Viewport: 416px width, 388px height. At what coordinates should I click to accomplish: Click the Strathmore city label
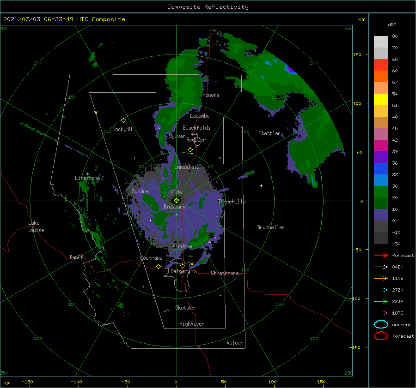(225, 273)
